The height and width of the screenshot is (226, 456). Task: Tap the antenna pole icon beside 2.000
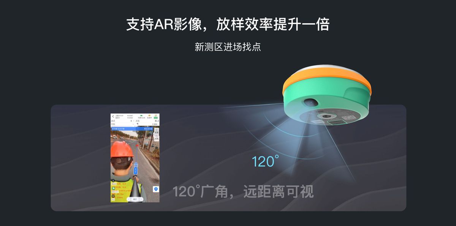tap(137, 124)
